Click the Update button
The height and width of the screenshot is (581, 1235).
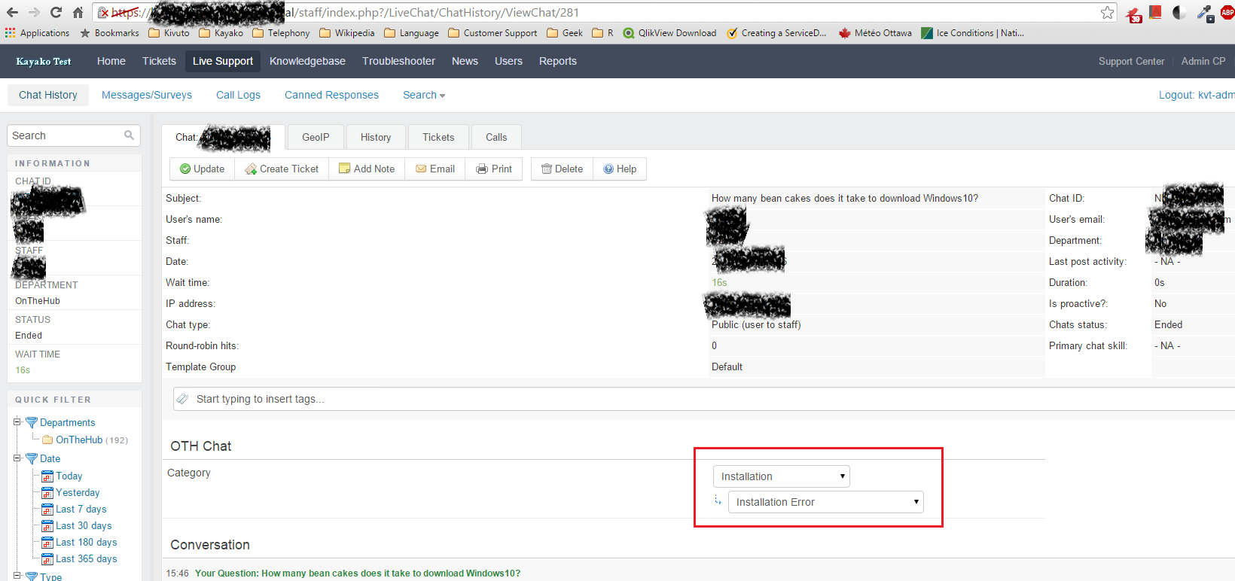point(202,169)
